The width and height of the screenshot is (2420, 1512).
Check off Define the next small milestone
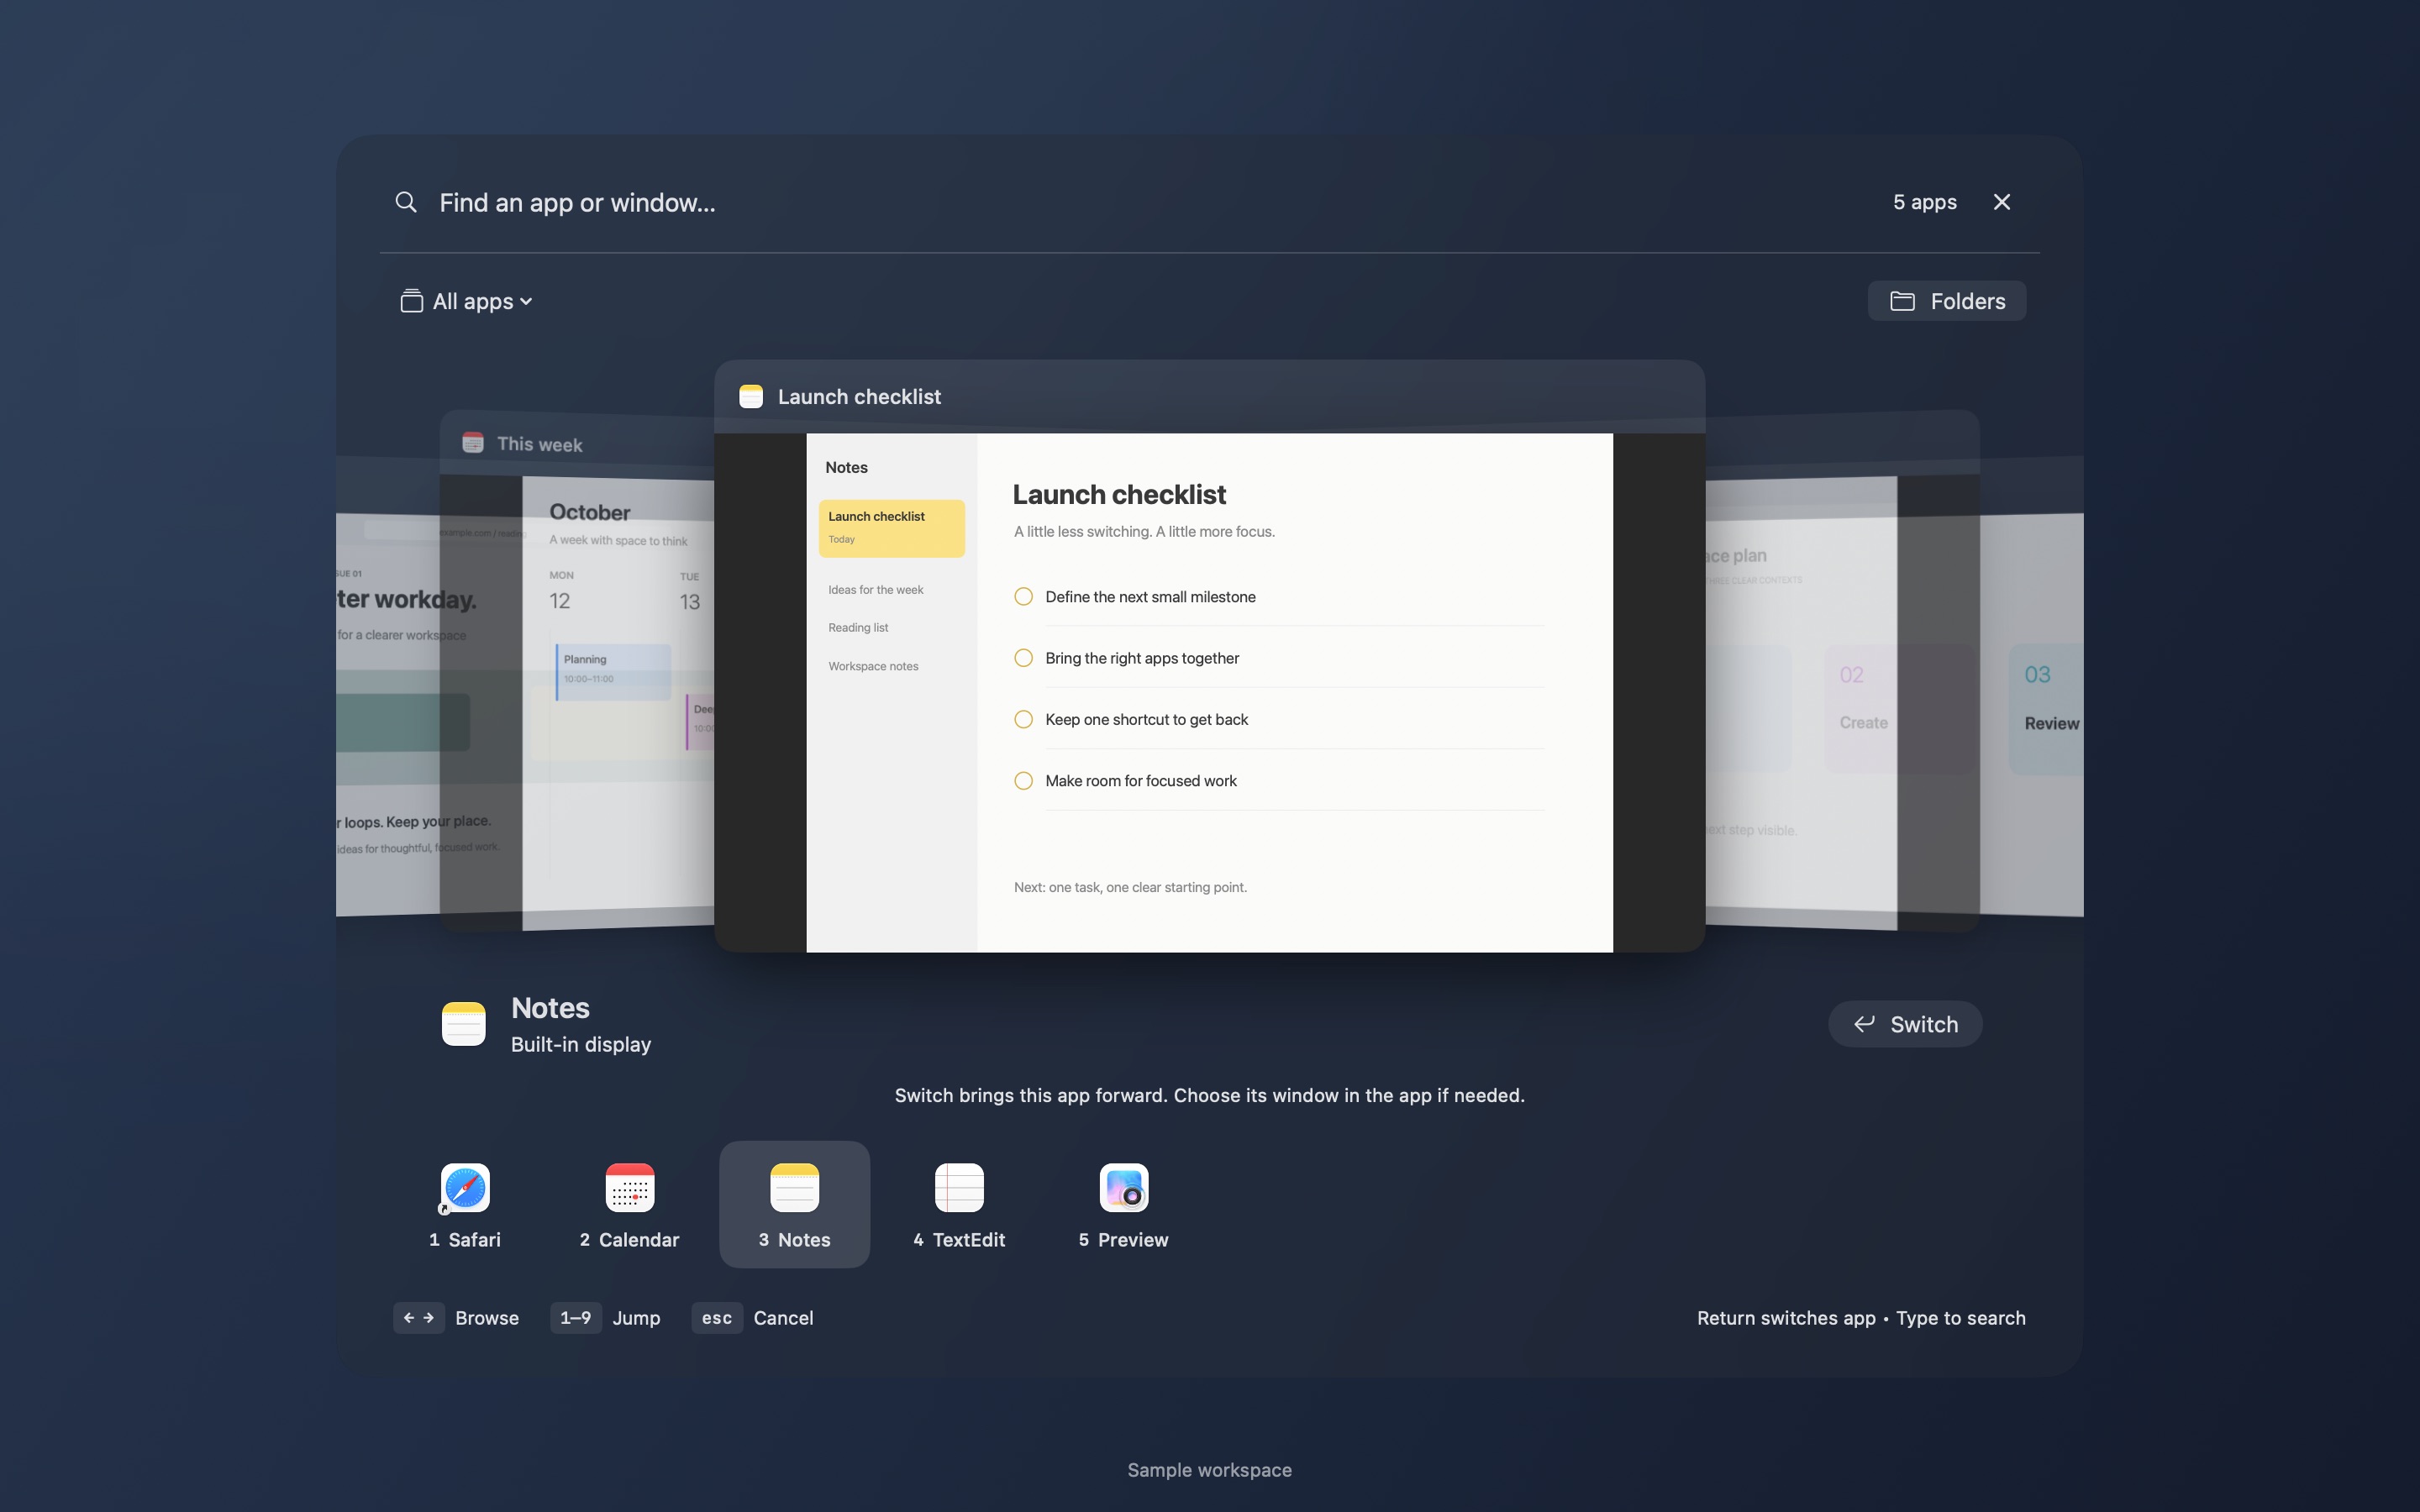(1023, 597)
